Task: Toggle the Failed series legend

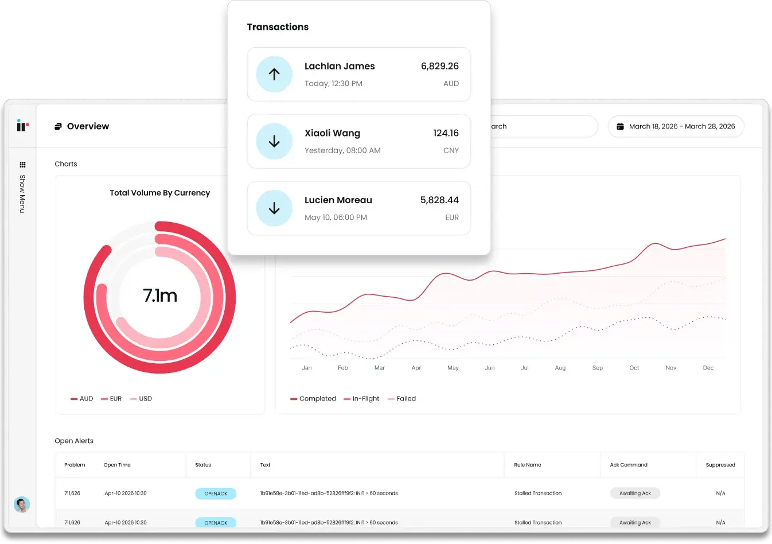Action: [x=402, y=399]
